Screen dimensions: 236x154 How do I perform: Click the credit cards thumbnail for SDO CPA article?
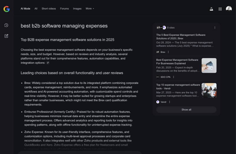pyautogui.click(x=209, y=65)
